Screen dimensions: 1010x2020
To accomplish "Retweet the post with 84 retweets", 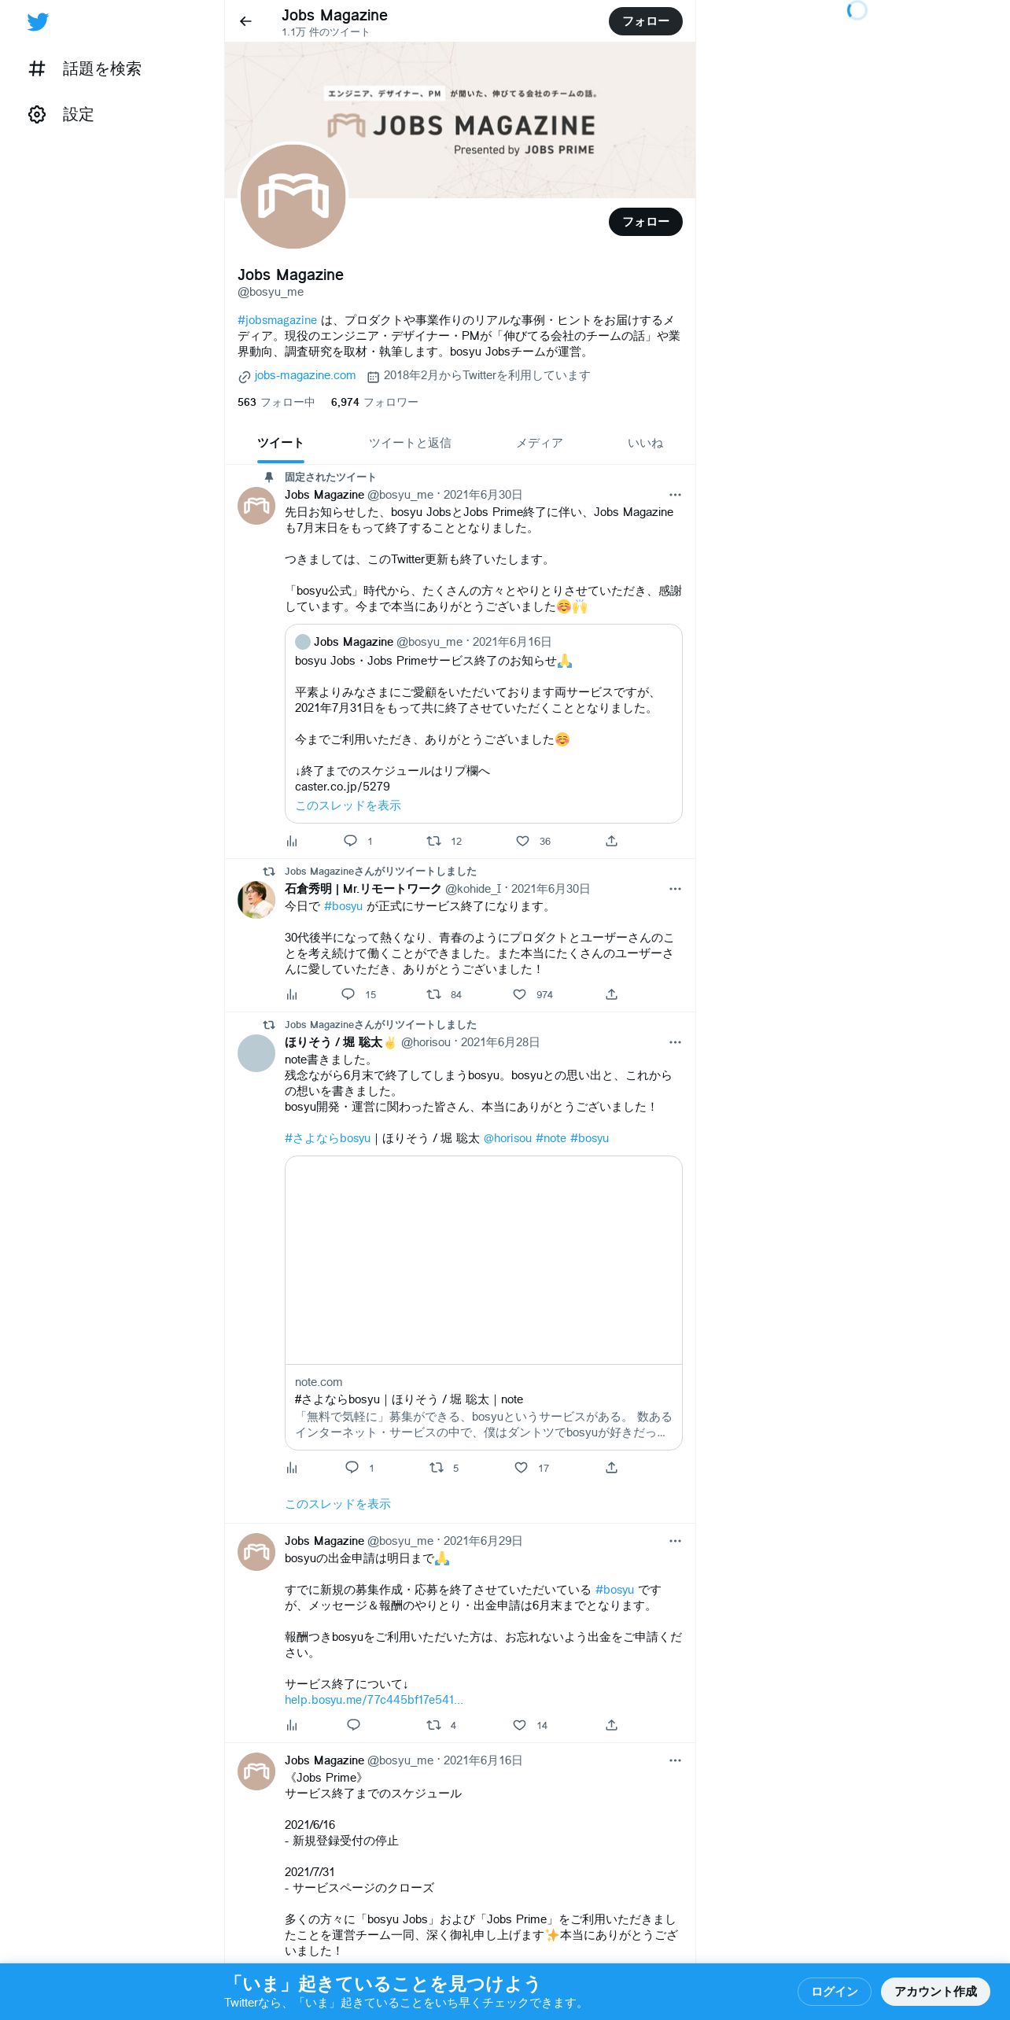I will pyautogui.click(x=433, y=994).
